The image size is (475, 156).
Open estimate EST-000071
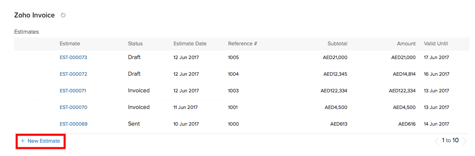click(73, 91)
